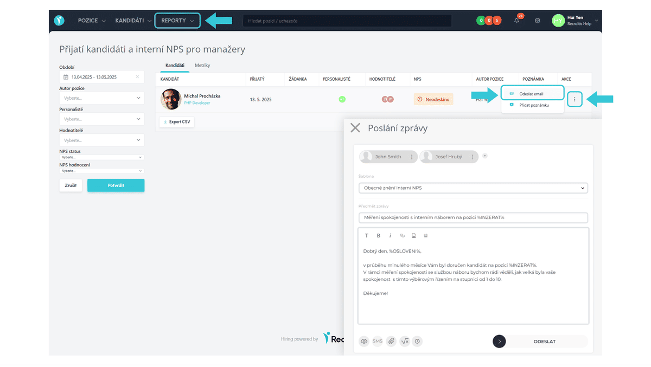The width and height of the screenshot is (651, 367).
Task: Choose Odeslat email from the action menu
Action: [x=532, y=94]
